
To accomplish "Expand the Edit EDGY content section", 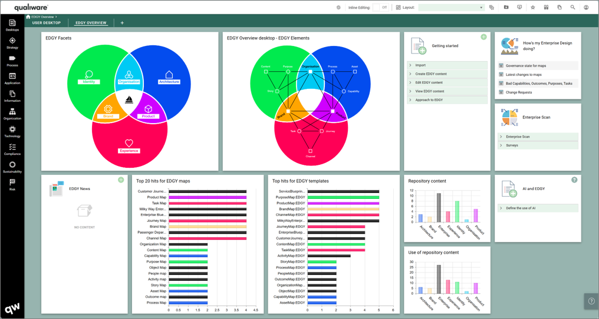I will (x=447, y=82).
